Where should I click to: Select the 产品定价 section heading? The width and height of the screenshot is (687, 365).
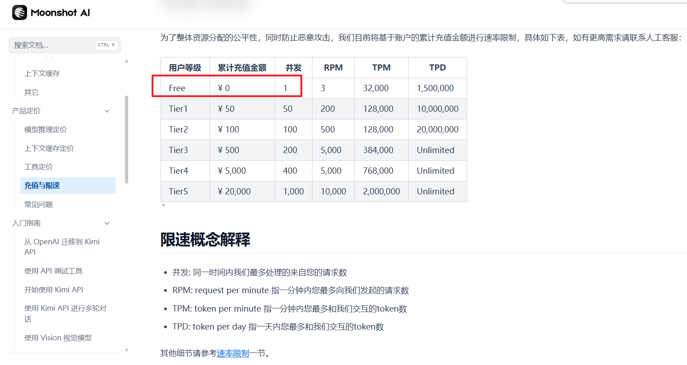point(26,110)
